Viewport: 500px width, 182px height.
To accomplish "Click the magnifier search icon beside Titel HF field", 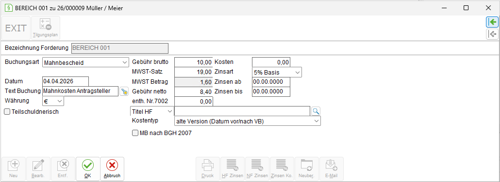I will (x=316, y=111).
